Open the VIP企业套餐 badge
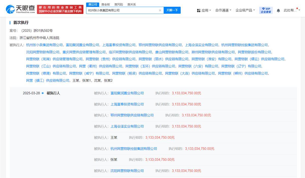This screenshot has height=178, width=305. tap(265, 10)
